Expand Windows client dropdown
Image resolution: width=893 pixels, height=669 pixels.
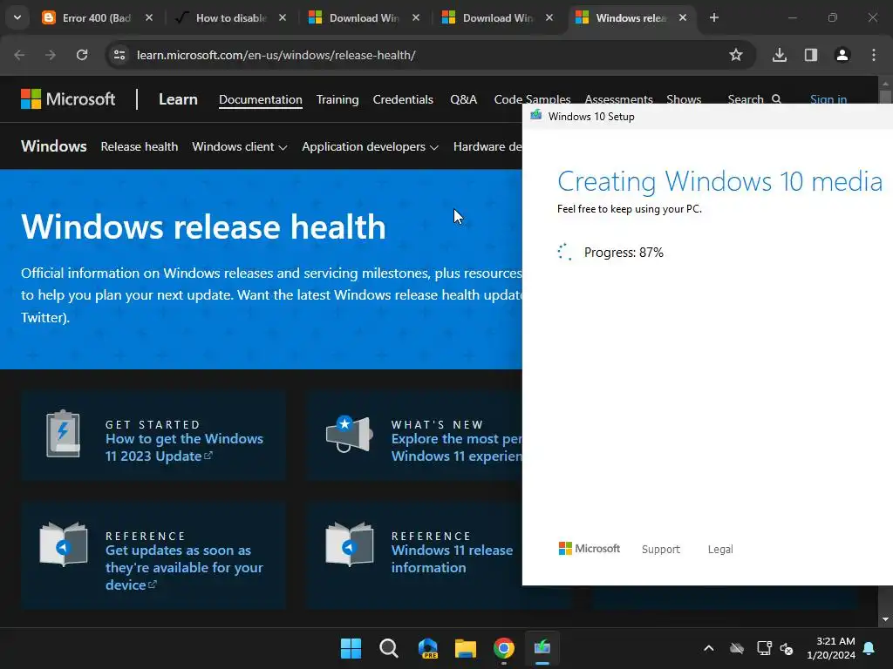click(239, 146)
